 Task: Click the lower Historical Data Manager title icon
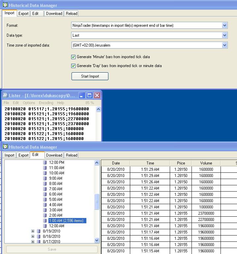5,147
